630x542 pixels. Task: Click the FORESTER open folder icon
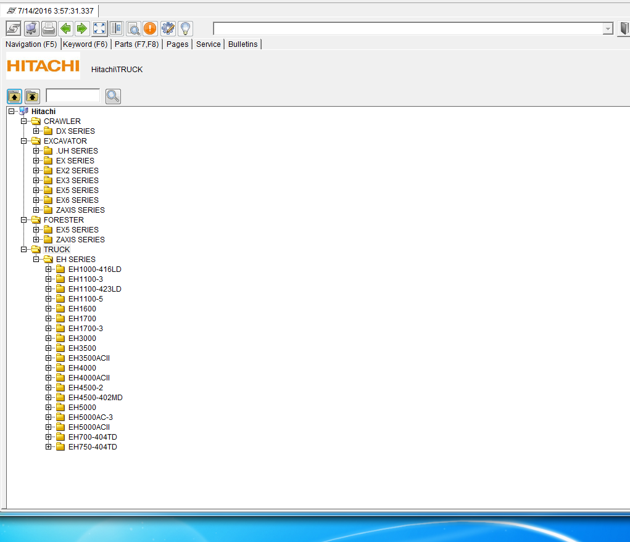point(36,220)
